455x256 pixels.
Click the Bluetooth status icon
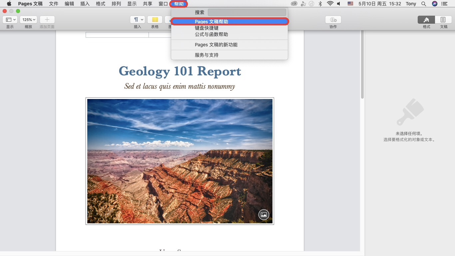point(320,4)
